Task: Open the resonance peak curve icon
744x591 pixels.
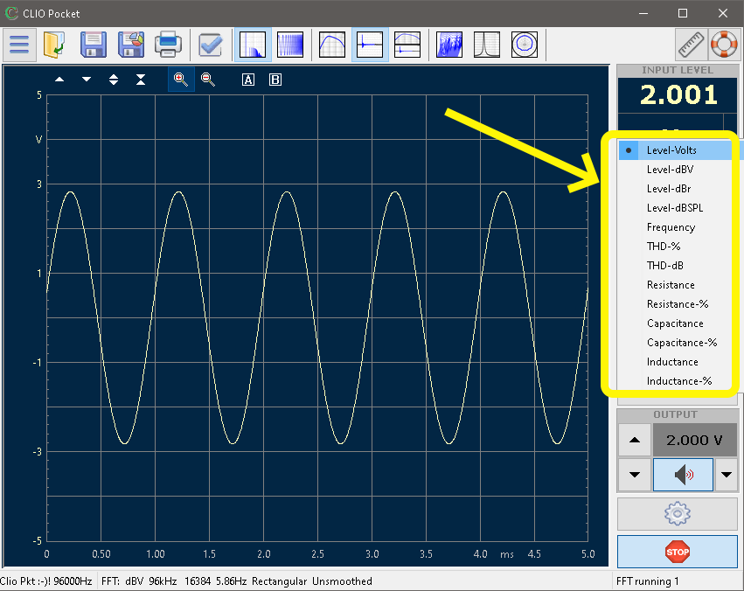Action: coord(487,45)
